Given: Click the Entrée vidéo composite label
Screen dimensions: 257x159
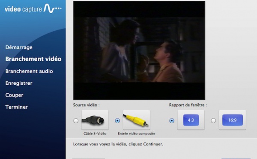Looking at the screenshot, I should (136, 133).
